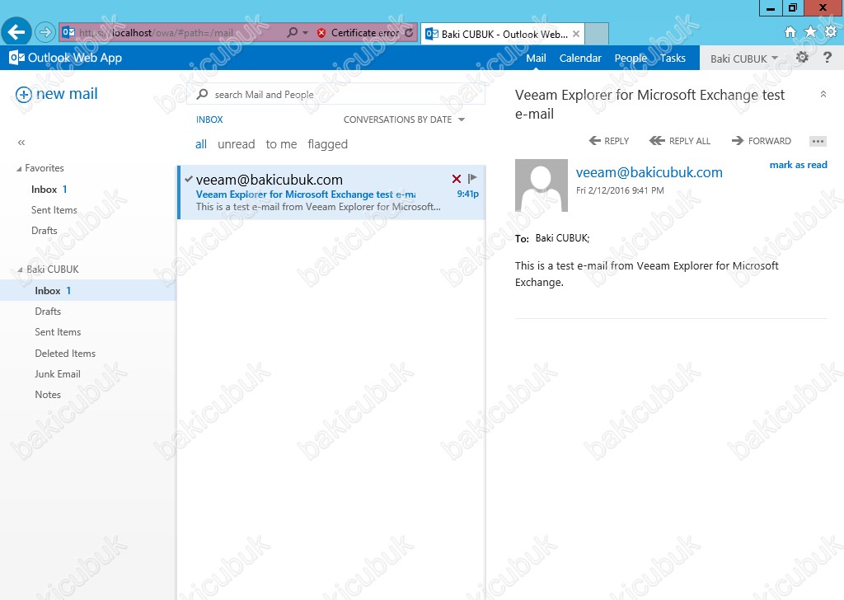This screenshot has width=844, height=600.
Task: Open the Conversations by Date dropdown
Action: 404,120
